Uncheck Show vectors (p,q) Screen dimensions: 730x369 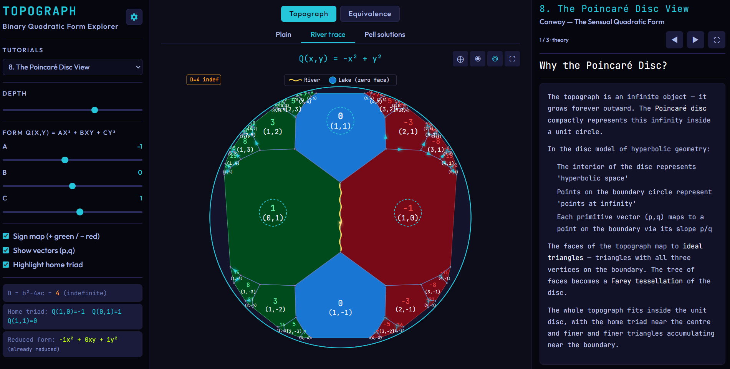pyautogui.click(x=5, y=250)
